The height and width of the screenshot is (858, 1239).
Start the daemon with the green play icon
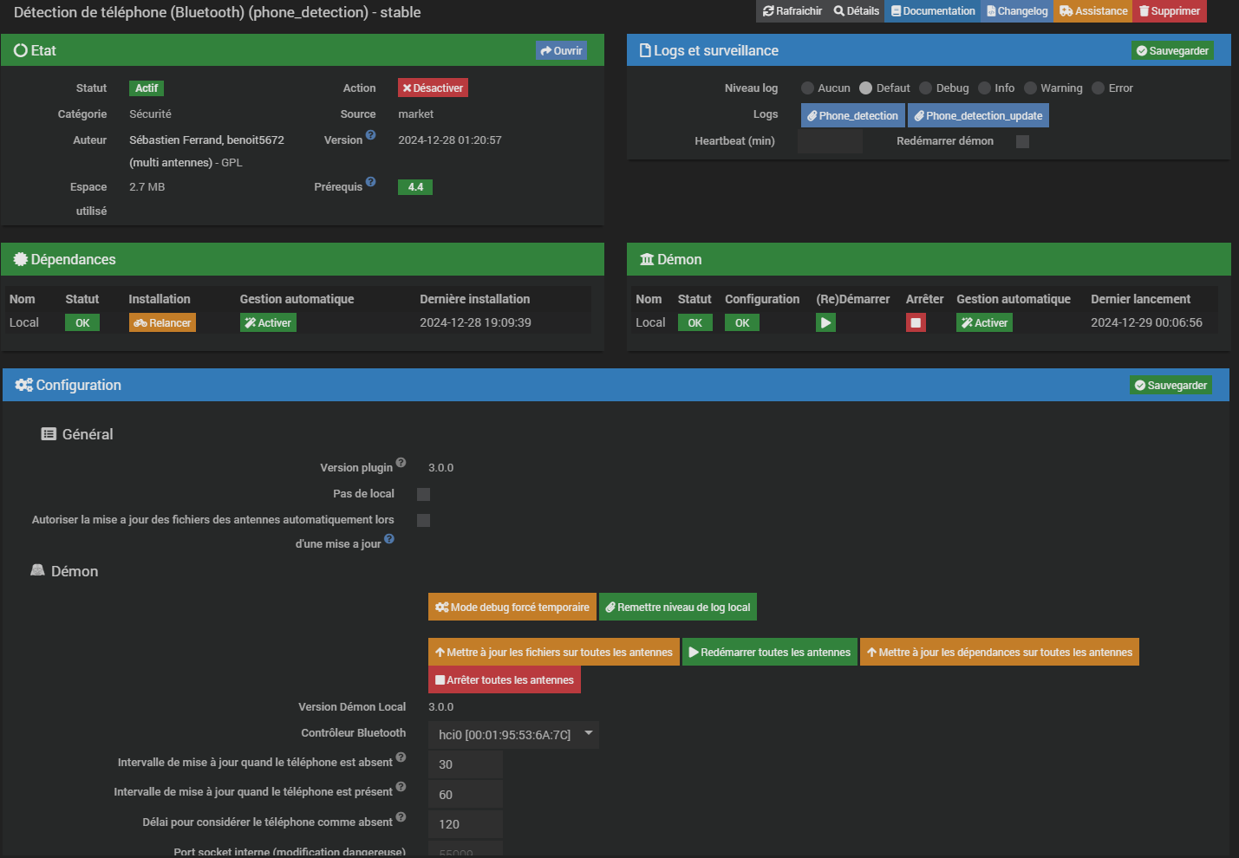[x=825, y=322]
